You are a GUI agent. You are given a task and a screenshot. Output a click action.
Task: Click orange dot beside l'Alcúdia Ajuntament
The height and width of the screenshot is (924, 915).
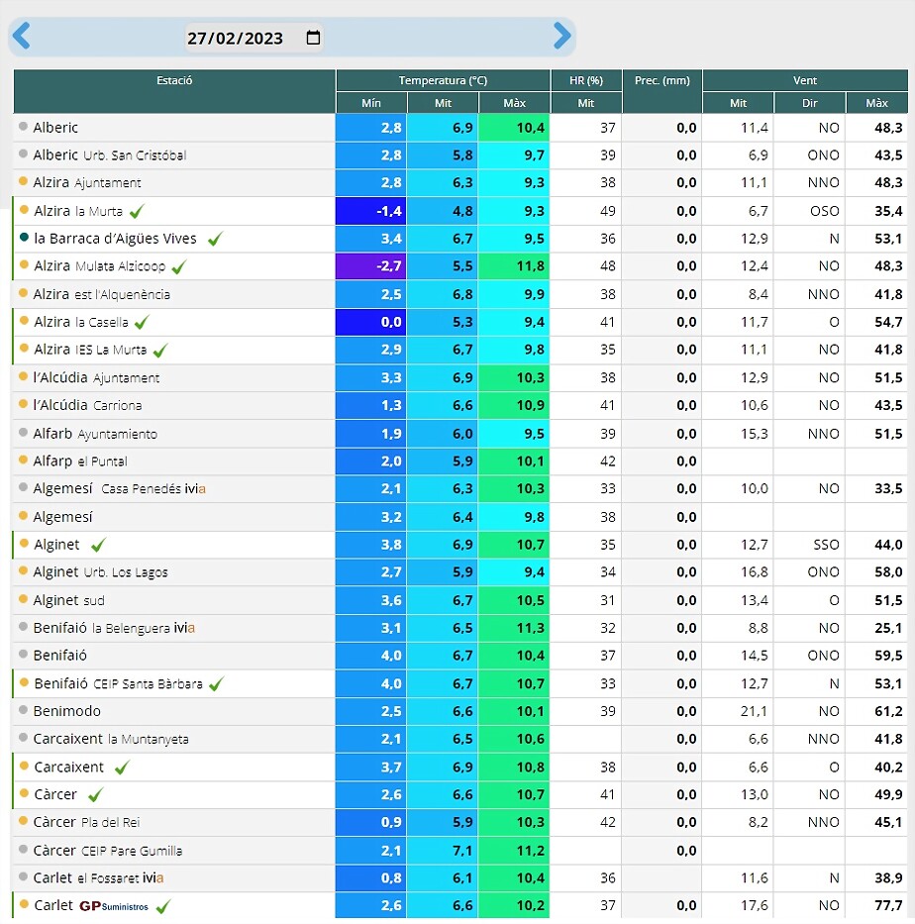pos(23,376)
